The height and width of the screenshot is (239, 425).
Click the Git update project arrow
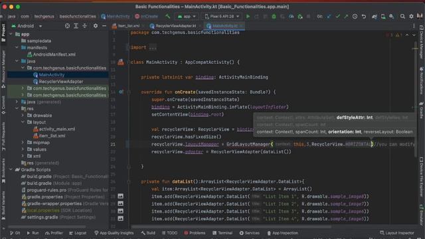[x=329, y=17]
